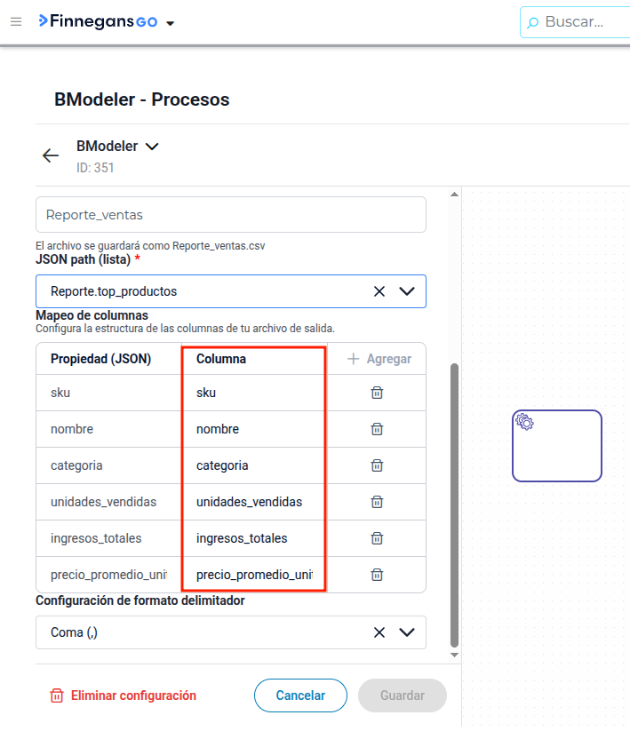Image resolution: width=630 pixels, height=755 pixels.
Task: Add a new column mapping with Agregar
Action: coord(379,359)
